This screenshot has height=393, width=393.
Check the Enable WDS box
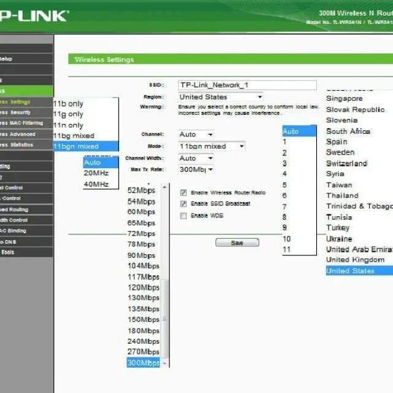(x=183, y=216)
